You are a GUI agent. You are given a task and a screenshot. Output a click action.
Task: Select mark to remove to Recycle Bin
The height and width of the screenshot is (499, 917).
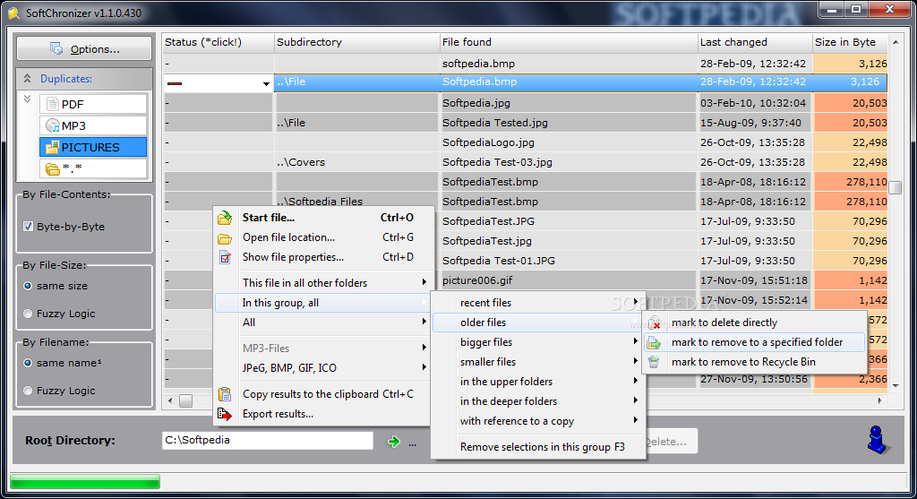754,362
